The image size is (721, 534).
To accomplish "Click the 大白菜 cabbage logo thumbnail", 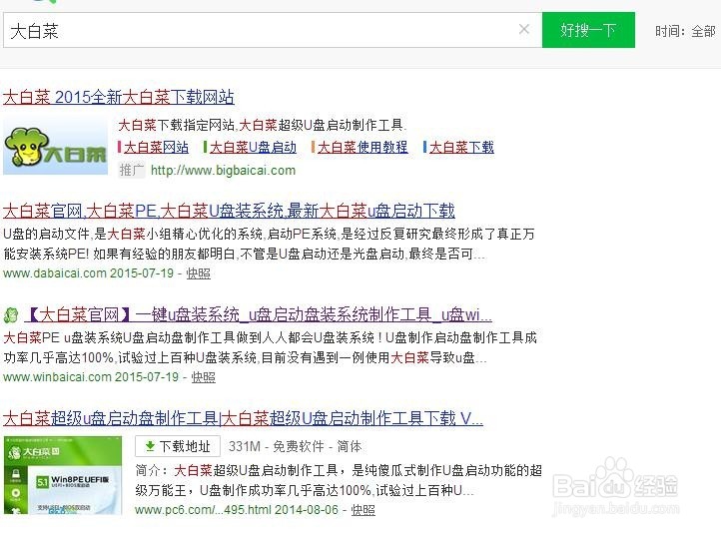I will pyautogui.click(x=55, y=146).
